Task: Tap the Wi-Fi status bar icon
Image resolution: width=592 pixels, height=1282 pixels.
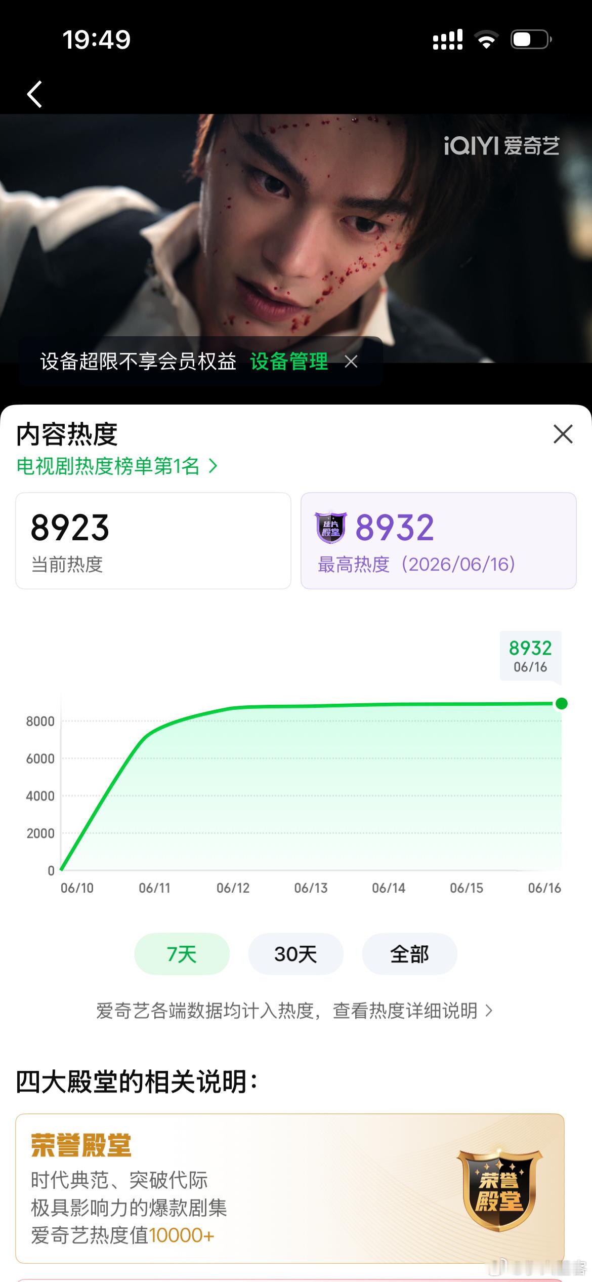Action: pyautogui.click(x=487, y=39)
